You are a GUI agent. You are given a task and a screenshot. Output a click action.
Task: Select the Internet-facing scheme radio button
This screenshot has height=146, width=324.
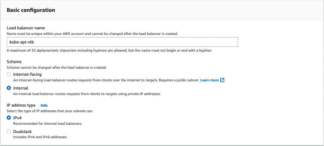[x=9, y=74]
